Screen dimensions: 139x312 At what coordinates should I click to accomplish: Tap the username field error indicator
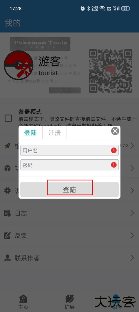coord(114,150)
